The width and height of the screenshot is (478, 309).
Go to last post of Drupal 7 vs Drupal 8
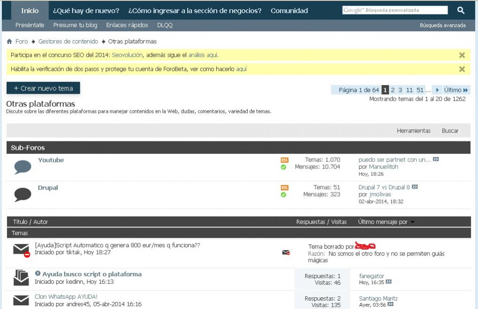pyautogui.click(x=415, y=187)
